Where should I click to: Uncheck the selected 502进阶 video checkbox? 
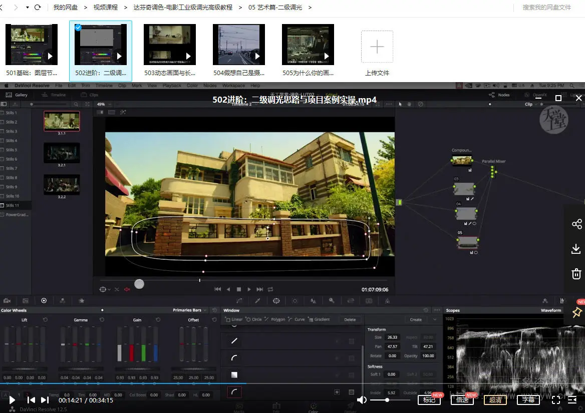[x=78, y=28]
